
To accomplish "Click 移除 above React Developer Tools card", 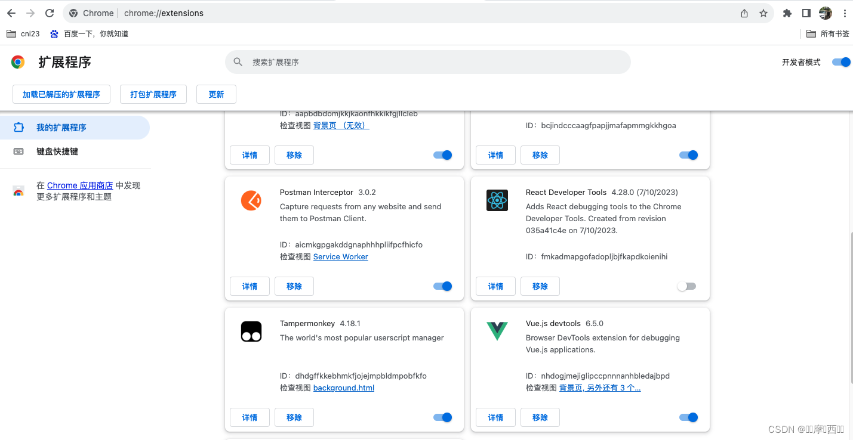I will 540,155.
